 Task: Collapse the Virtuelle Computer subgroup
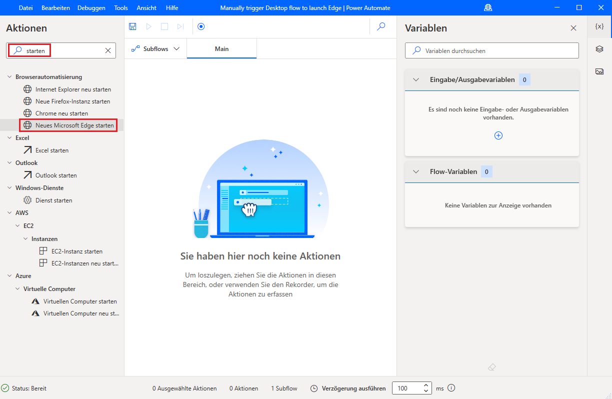point(17,289)
